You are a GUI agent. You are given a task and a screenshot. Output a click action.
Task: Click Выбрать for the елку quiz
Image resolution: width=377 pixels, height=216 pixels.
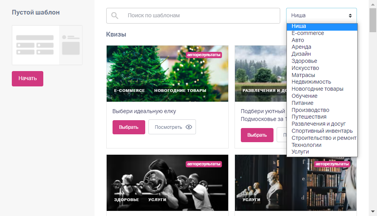pyautogui.click(x=129, y=127)
